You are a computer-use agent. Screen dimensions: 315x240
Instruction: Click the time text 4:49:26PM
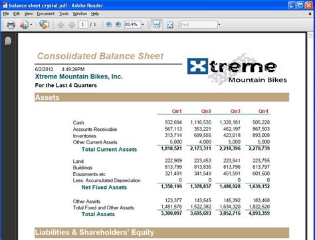click(x=73, y=69)
